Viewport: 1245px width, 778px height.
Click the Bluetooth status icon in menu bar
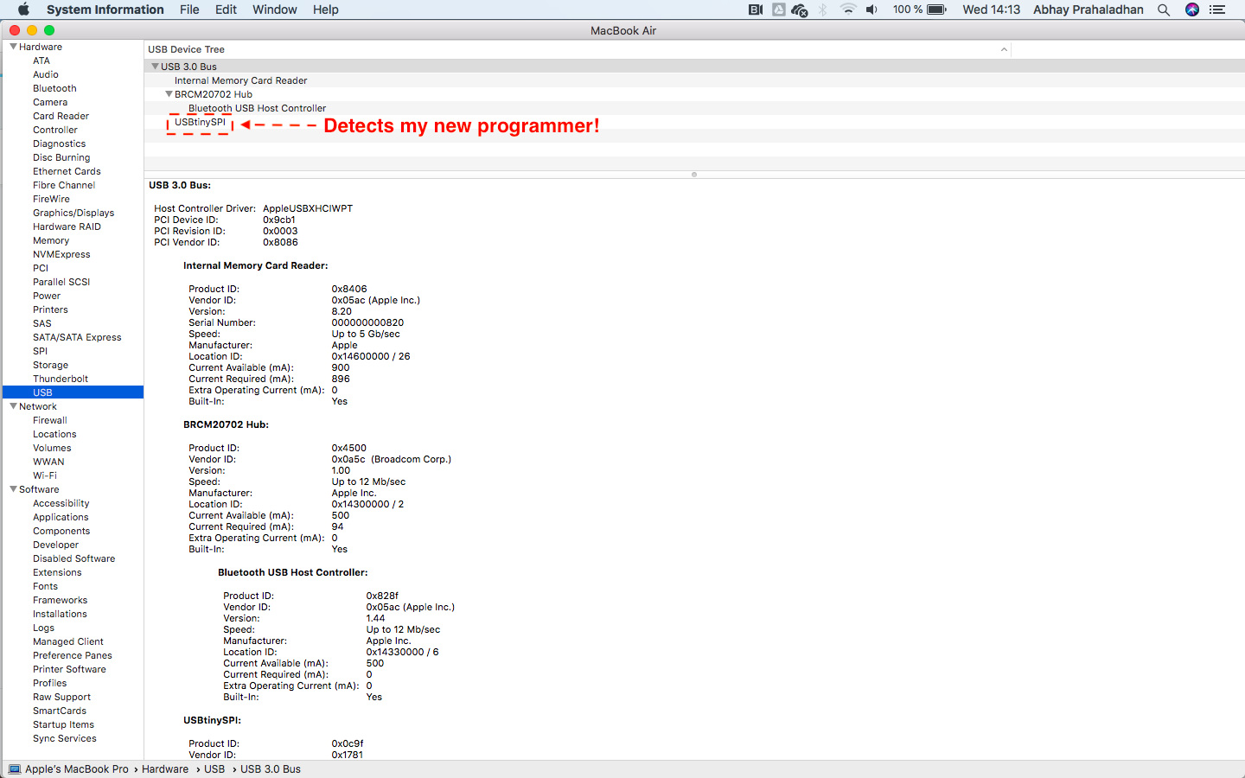click(x=823, y=10)
